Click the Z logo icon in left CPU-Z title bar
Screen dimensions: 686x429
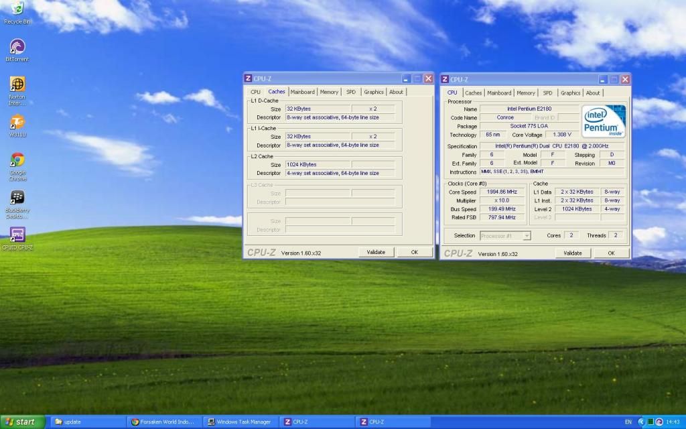pos(248,78)
